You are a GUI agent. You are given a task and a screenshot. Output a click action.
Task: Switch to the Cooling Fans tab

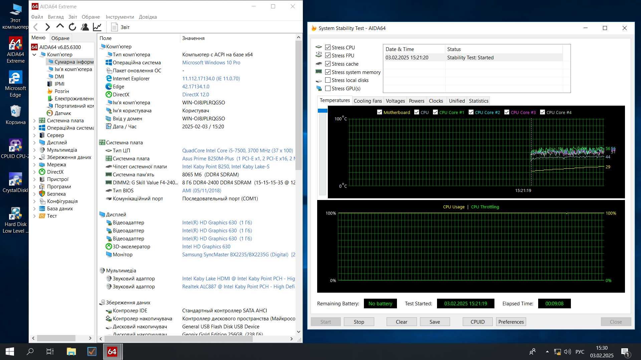[368, 101]
